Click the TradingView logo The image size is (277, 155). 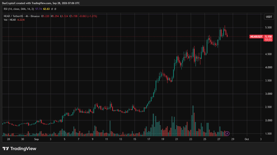click(x=20, y=148)
